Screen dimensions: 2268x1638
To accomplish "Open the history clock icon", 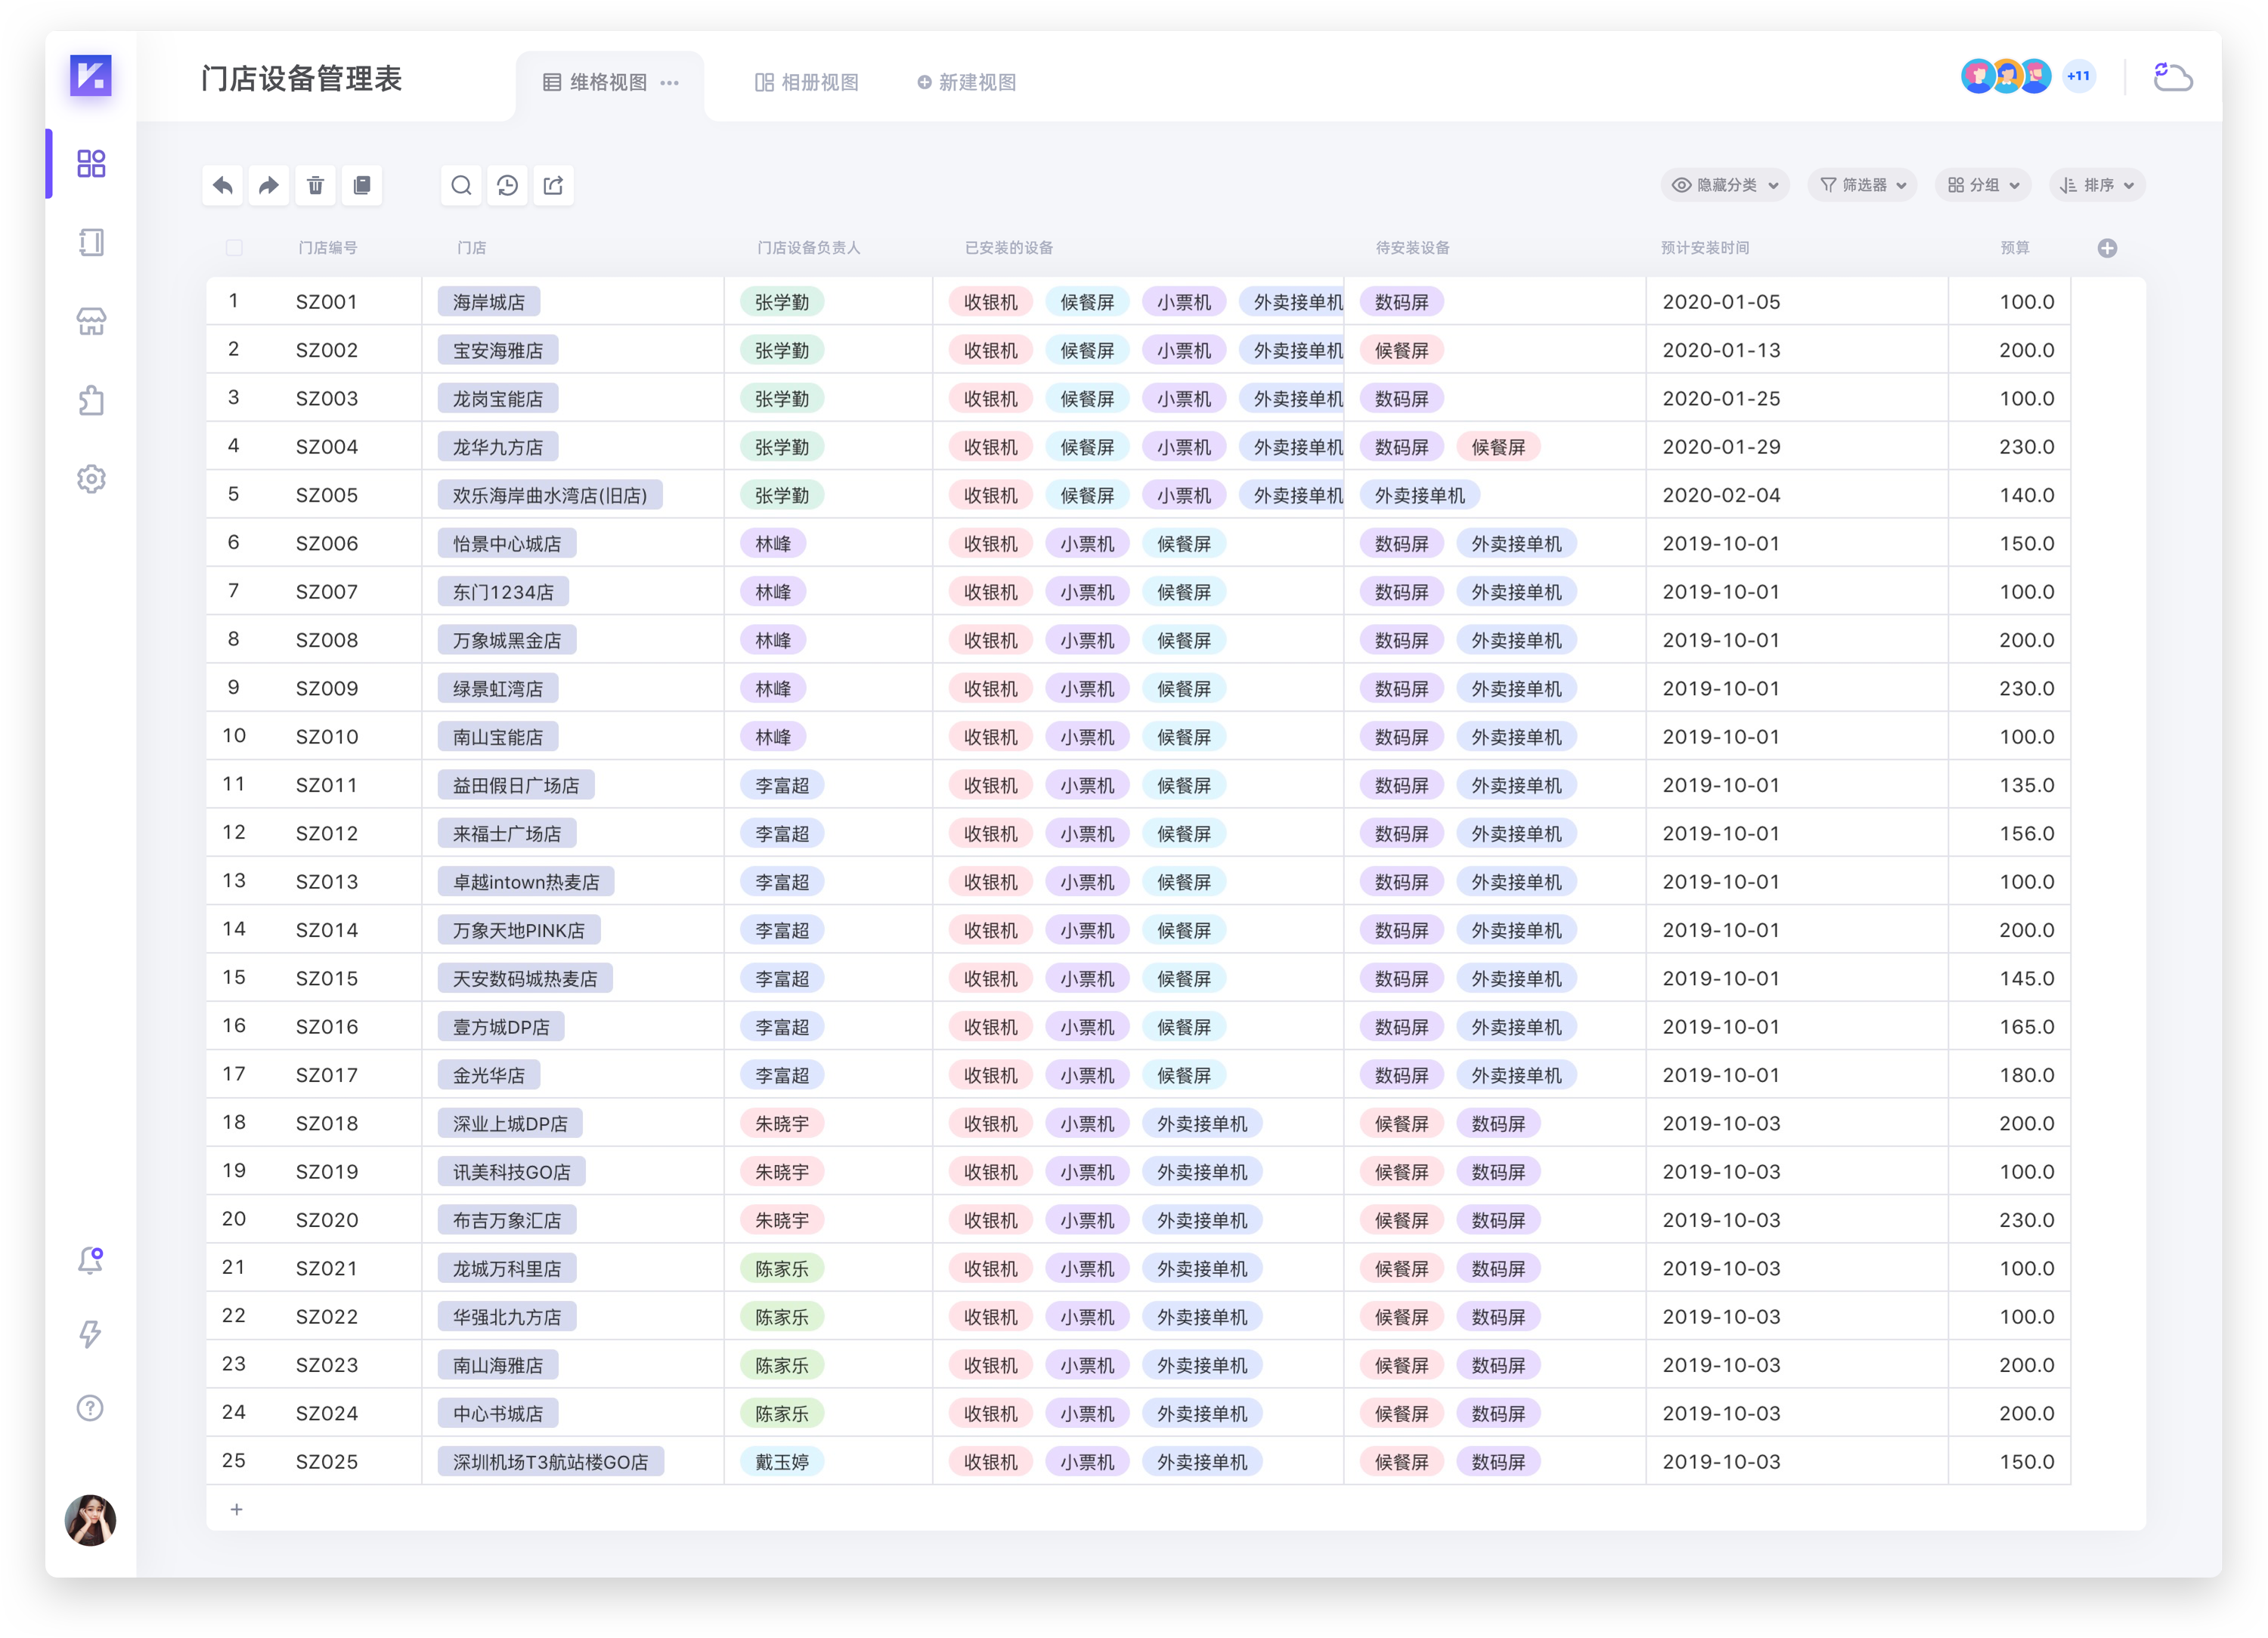I will pyautogui.click(x=508, y=186).
